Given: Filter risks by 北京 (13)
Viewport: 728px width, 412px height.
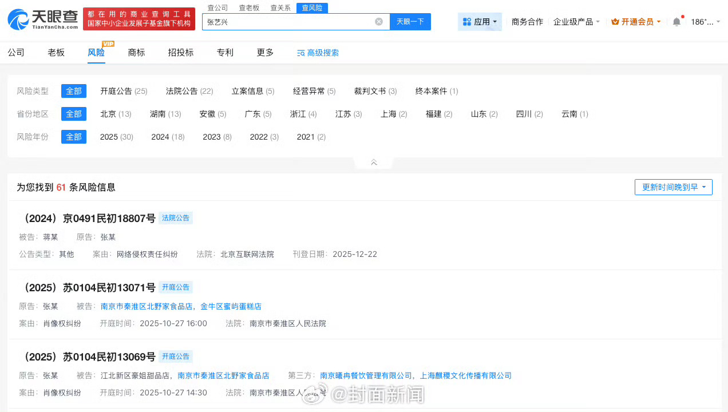Looking at the screenshot, I should (116, 114).
